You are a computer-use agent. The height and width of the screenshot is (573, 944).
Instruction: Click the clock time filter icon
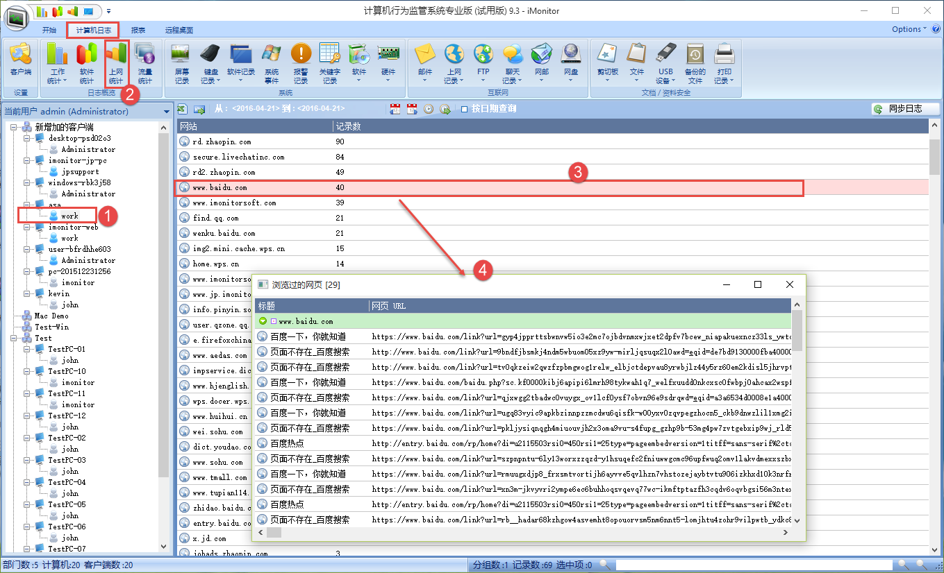click(429, 109)
